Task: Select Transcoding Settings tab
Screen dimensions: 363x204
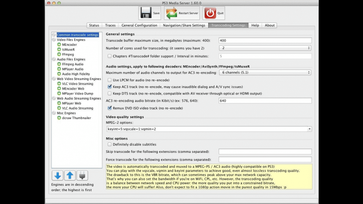Action: pyautogui.click(x=228, y=25)
